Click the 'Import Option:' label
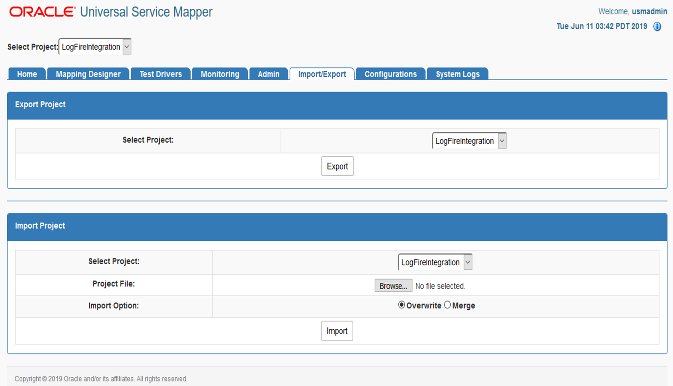This screenshot has width=673, height=386. pos(114,306)
